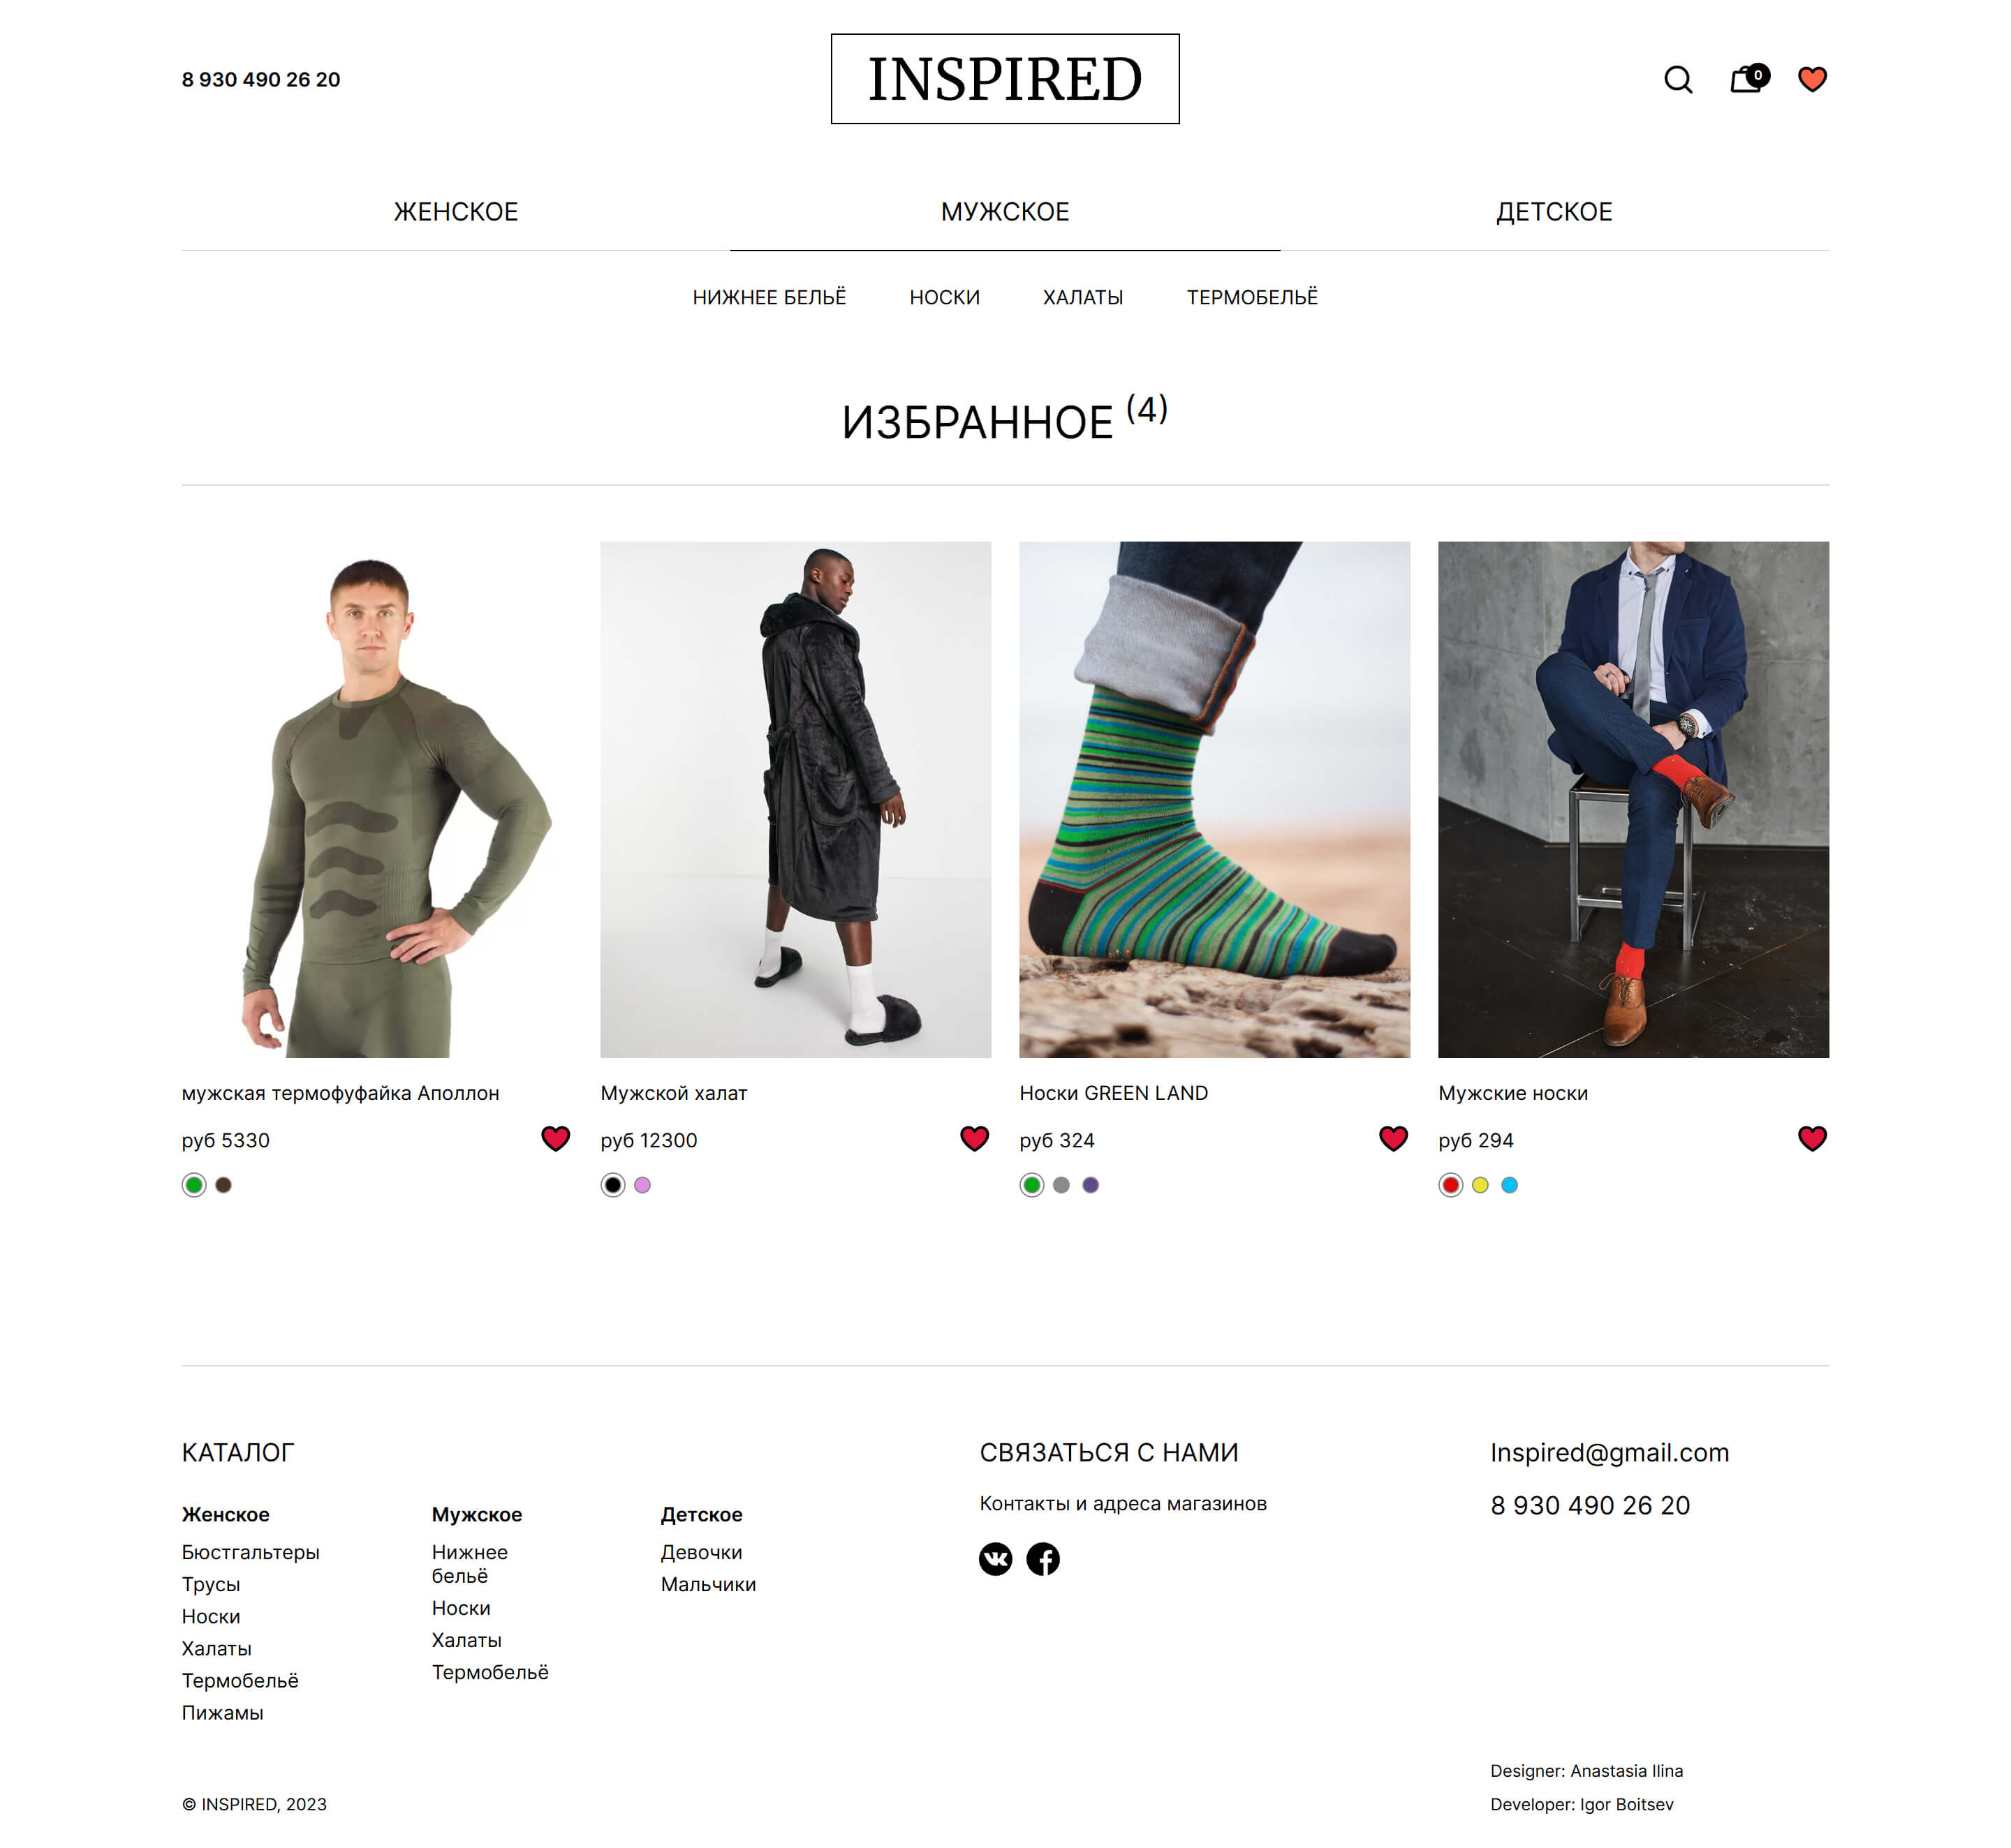Remove Мужской халат from favorites heart
The image size is (2011, 1848).
coord(975,1138)
